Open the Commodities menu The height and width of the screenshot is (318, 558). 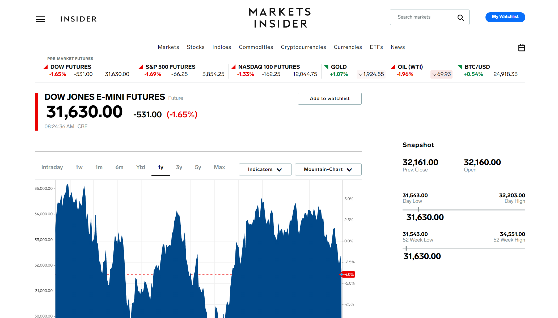(x=256, y=47)
